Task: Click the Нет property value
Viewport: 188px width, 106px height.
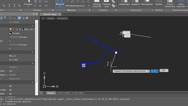Action: click(11, 71)
